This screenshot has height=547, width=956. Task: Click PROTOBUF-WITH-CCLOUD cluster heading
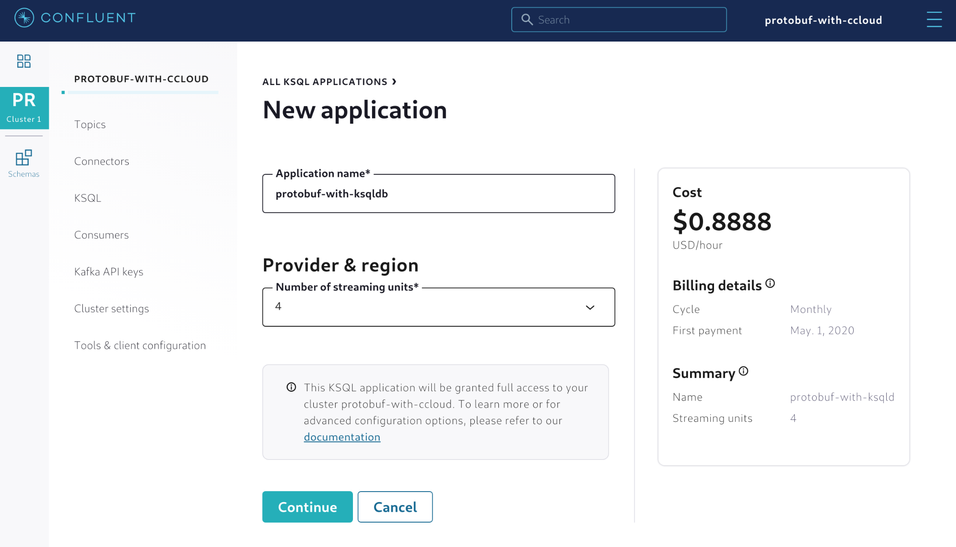tap(142, 79)
